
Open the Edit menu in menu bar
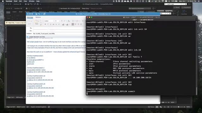21,1
